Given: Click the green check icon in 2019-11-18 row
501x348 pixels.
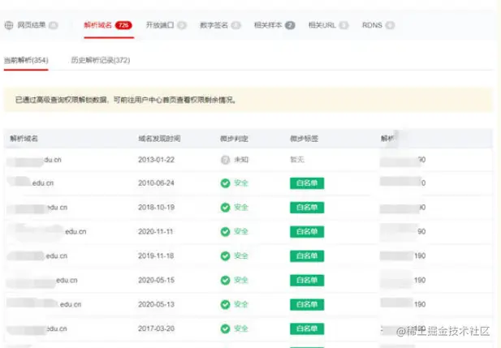Looking at the screenshot, I should [225, 256].
